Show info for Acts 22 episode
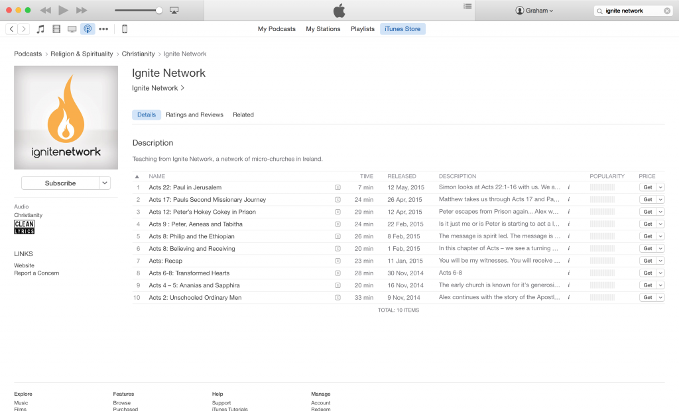 [x=568, y=187]
